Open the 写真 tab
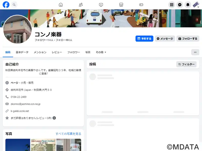202x151 pixels. pyautogui.click(x=88, y=52)
